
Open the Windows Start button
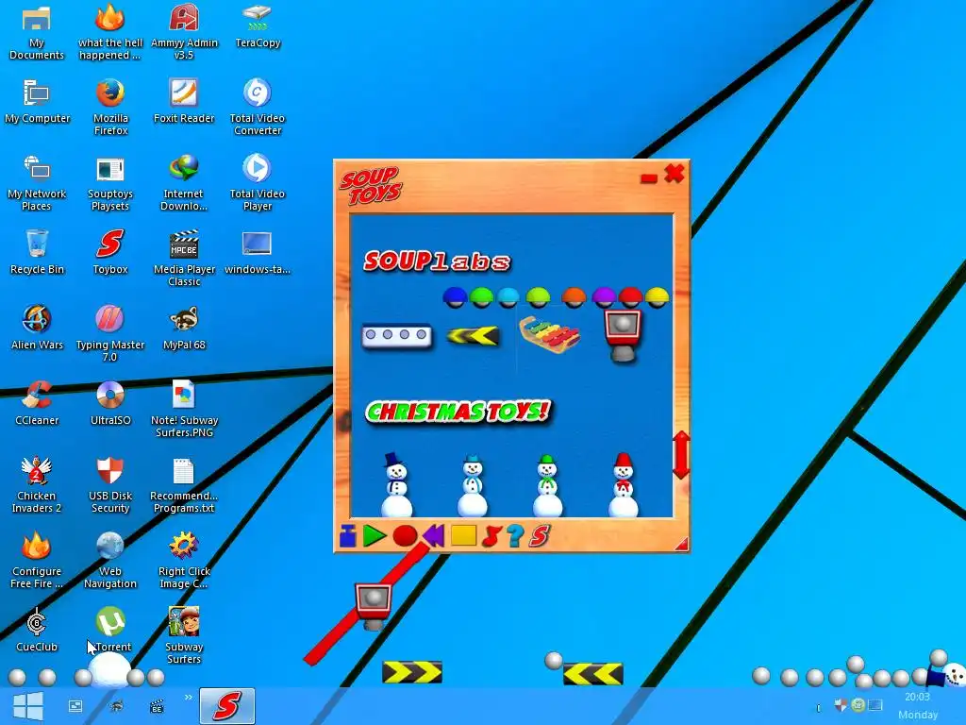point(27,706)
